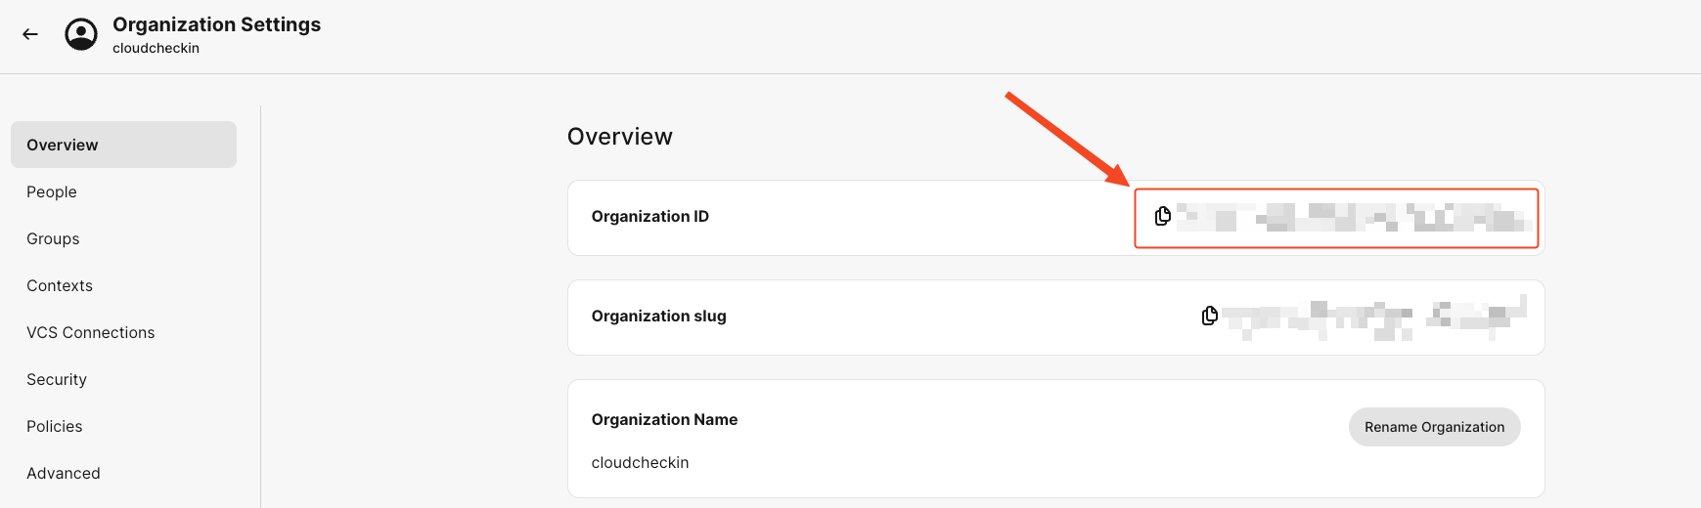Click the Overview heading in main panel
Viewport: 1701px width, 508px height.
pos(619,137)
